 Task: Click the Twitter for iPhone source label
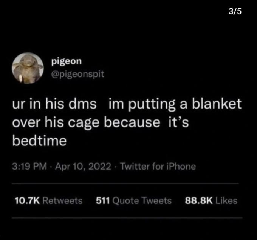pyautogui.click(x=158, y=167)
